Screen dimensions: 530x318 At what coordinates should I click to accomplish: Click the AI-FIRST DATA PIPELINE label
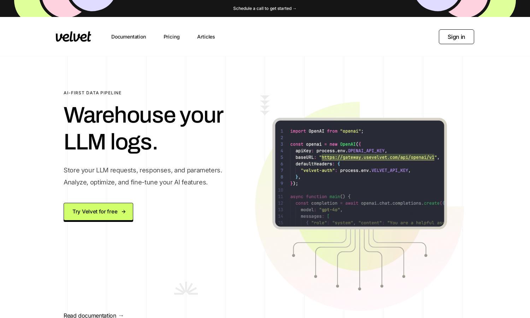(x=93, y=93)
